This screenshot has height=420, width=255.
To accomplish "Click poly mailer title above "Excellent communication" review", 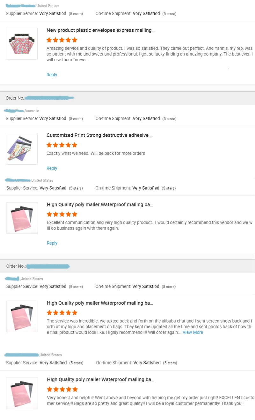I will point(100,205).
